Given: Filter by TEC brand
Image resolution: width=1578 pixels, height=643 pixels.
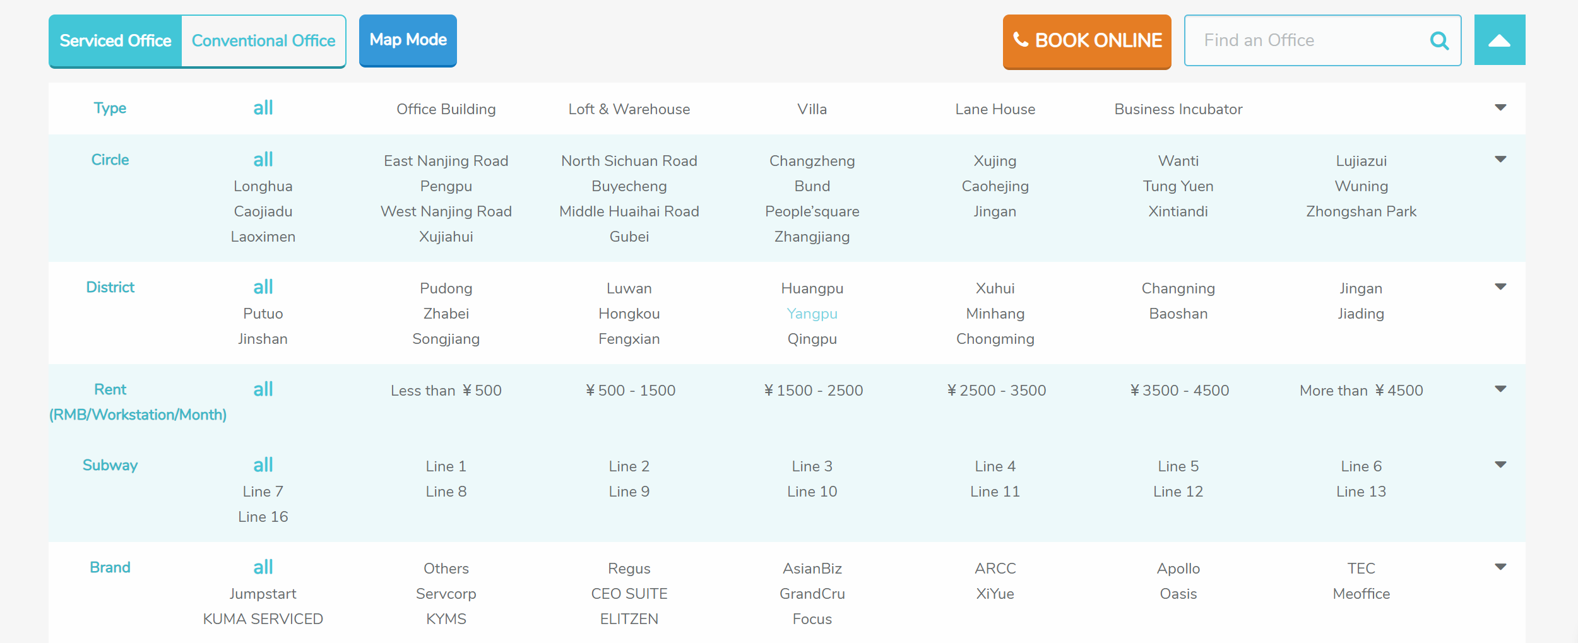Looking at the screenshot, I should (1361, 569).
